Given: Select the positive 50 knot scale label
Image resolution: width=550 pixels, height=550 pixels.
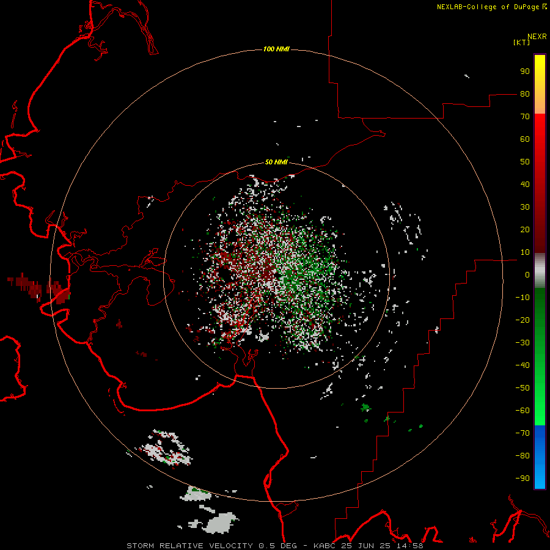Looking at the screenshot, I should (525, 162).
